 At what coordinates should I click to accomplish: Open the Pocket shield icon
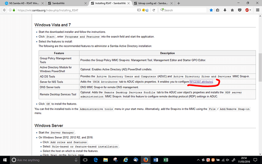[x=240, y=10]
